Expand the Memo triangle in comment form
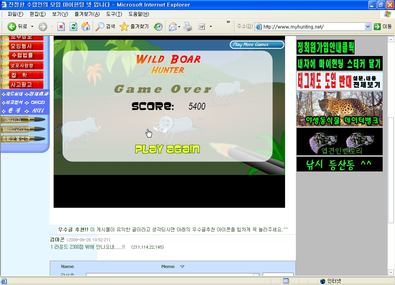395x285 pixels. point(182,266)
